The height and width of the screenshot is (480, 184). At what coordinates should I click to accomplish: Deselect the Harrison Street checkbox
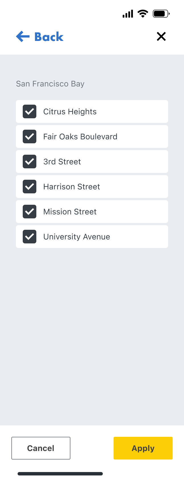point(30,187)
